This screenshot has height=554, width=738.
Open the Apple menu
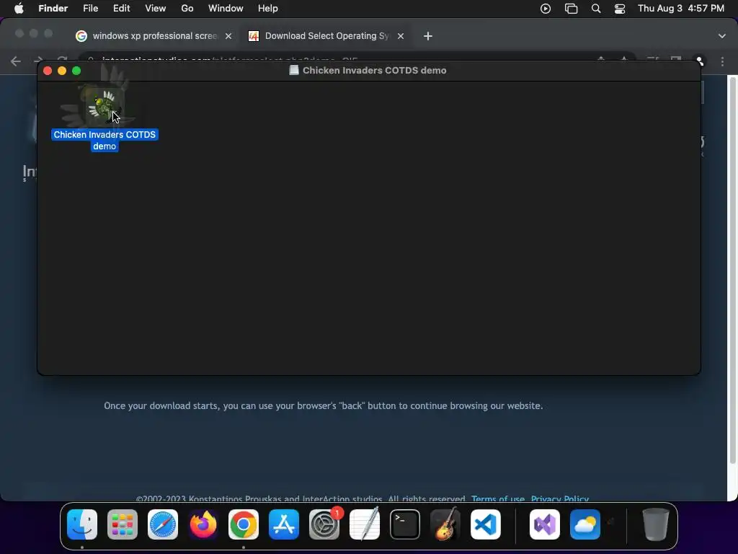click(19, 9)
